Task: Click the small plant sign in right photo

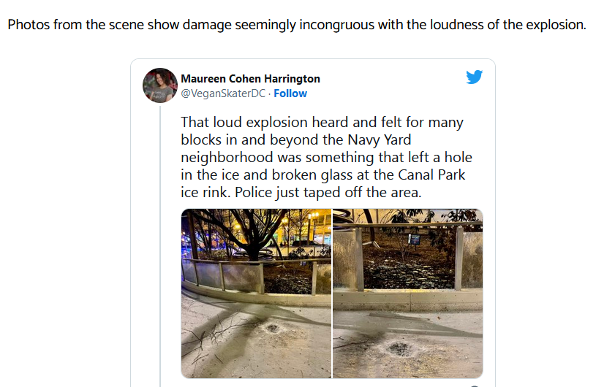Action: (414, 239)
